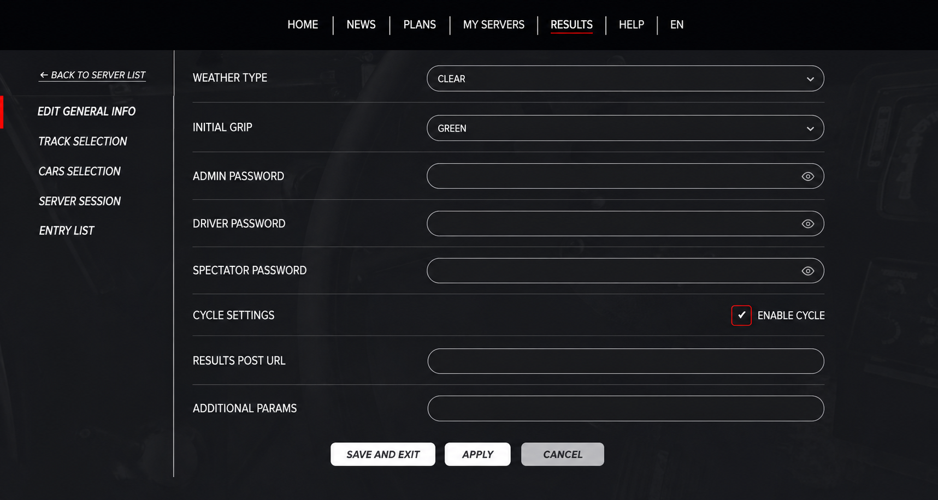
Task: Open My Servers from navigation bar
Action: tap(493, 25)
